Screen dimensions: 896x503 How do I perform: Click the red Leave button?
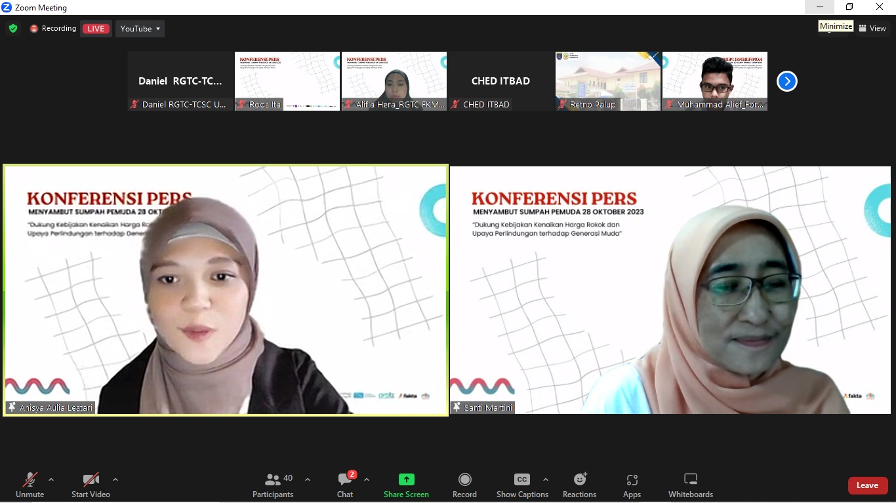868,485
